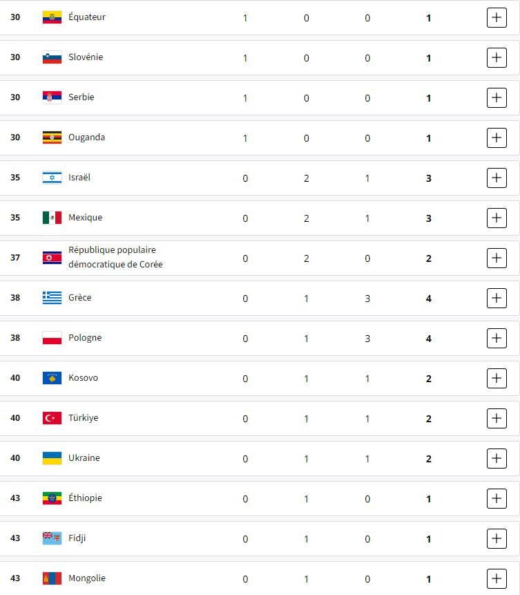Show Israël medal breakdown with plus
The height and width of the screenshot is (595, 520).
[497, 178]
